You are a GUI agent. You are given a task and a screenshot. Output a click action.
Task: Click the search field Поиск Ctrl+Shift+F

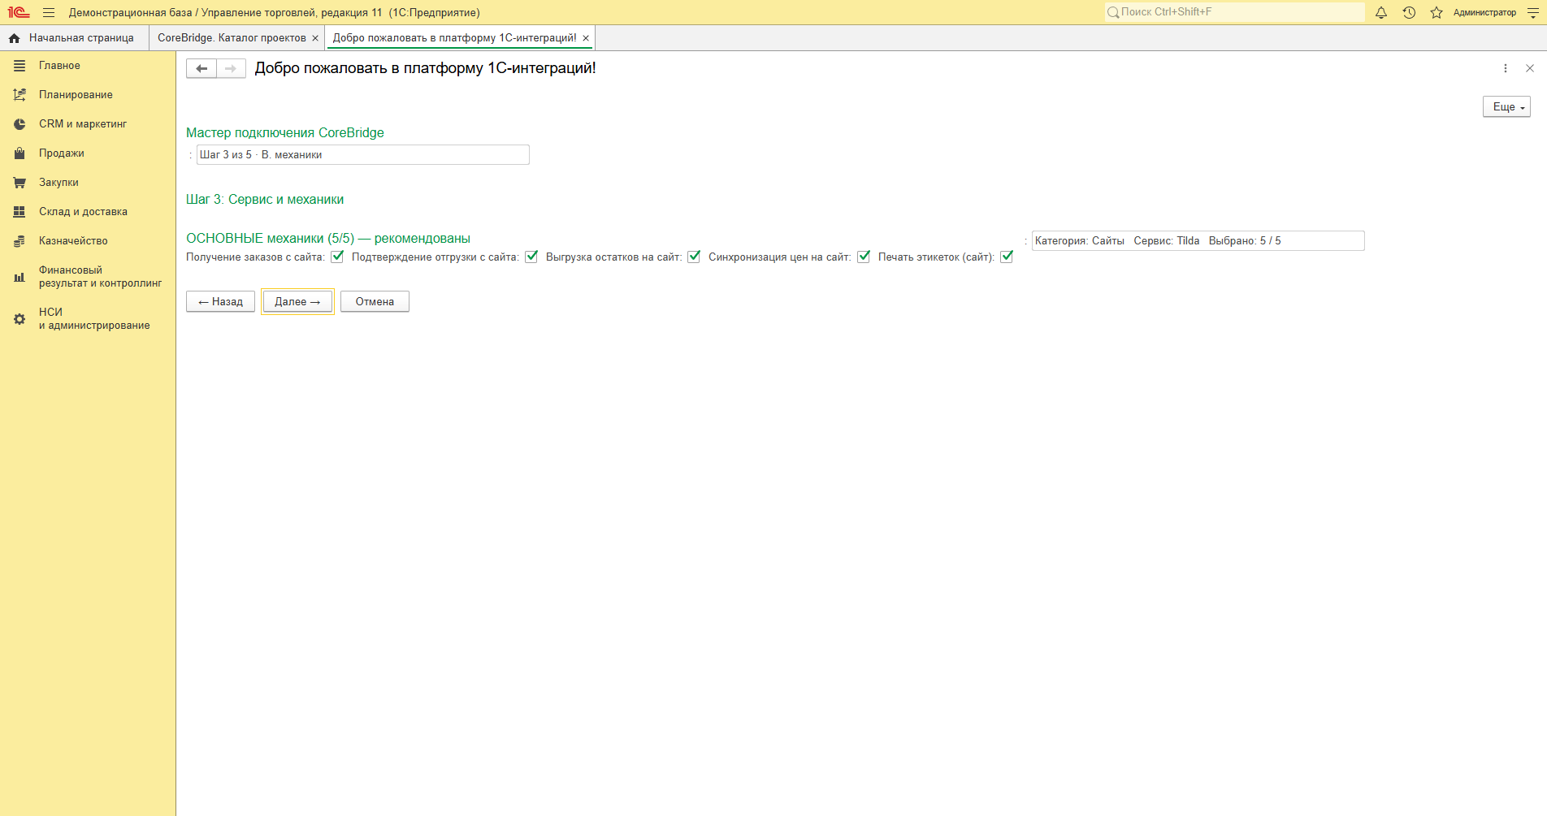(1235, 12)
